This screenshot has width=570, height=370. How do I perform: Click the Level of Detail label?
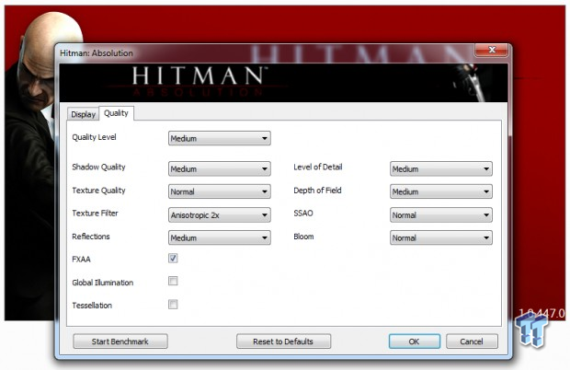tap(318, 167)
